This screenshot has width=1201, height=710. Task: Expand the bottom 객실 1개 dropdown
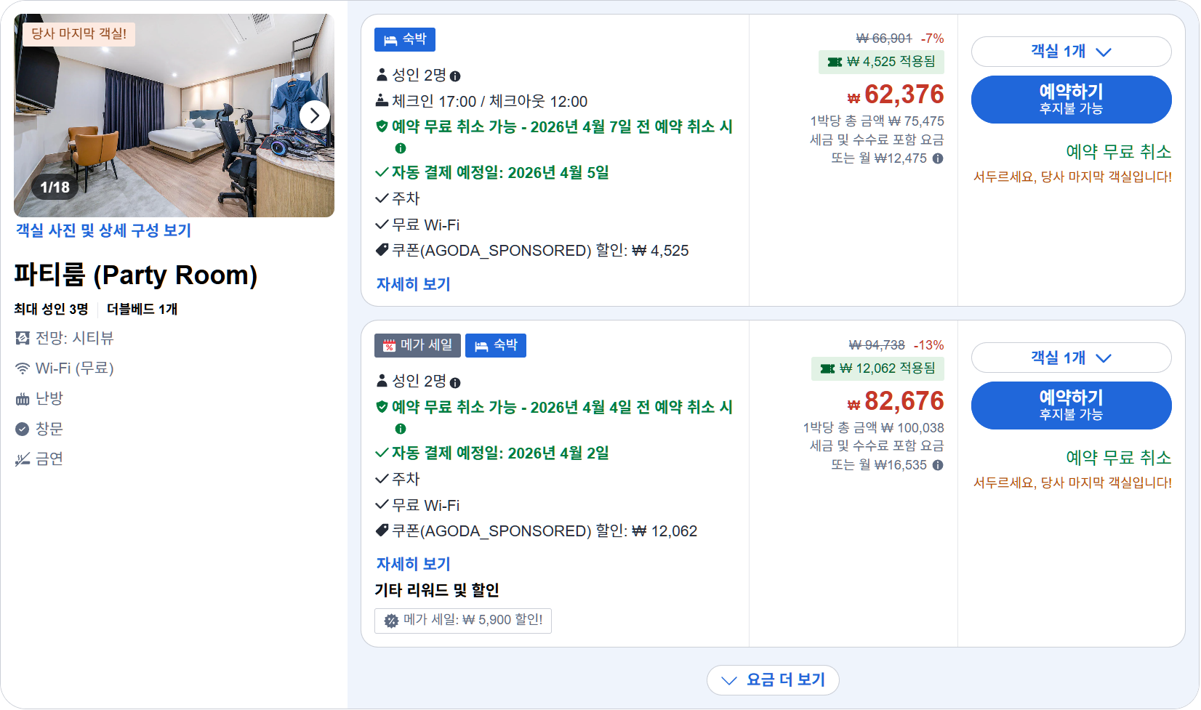tap(1070, 358)
